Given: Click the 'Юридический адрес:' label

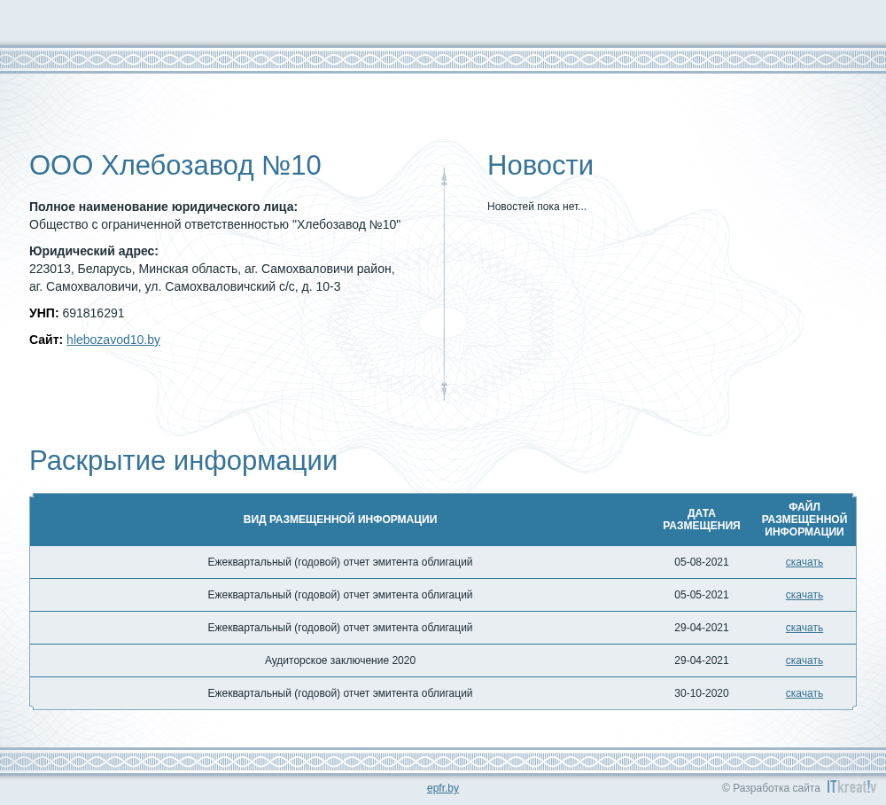Looking at the screenshot, I should coord(94,251).
